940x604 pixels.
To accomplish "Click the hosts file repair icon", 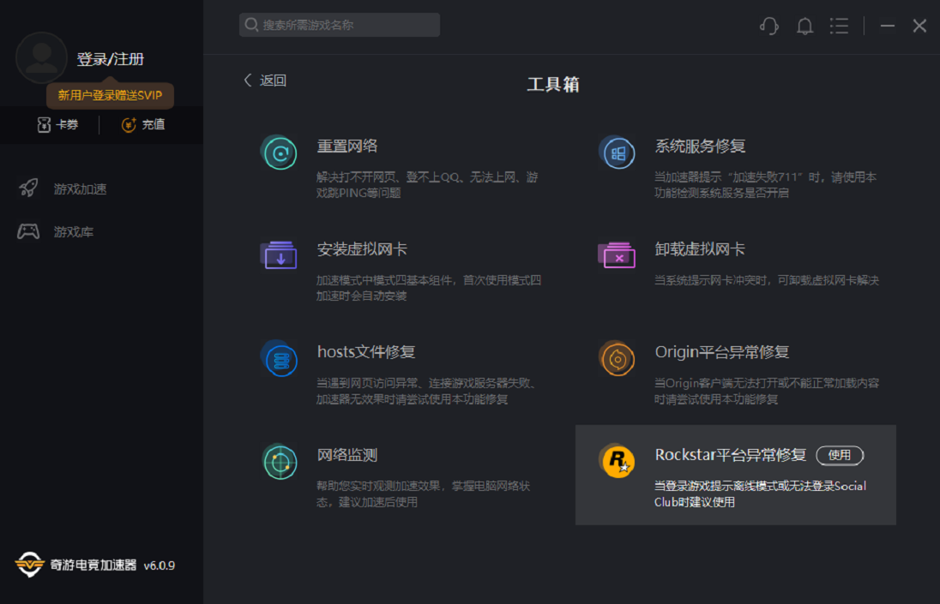I will (280, 359).
